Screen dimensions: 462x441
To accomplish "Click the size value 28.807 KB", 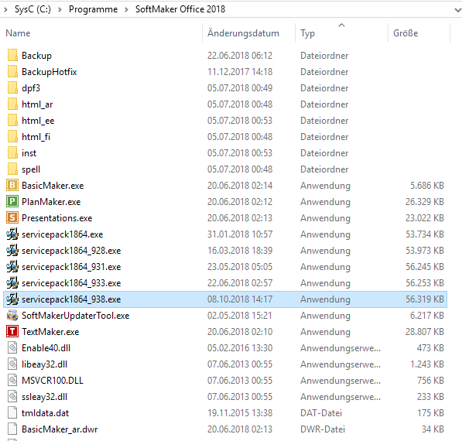I will [425, 332].
